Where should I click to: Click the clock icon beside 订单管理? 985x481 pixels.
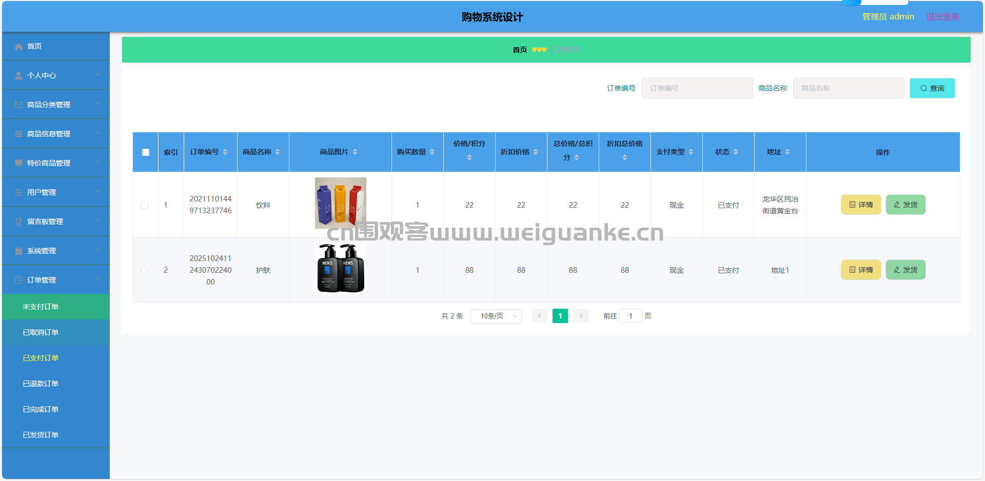click(x=18, y=280)
